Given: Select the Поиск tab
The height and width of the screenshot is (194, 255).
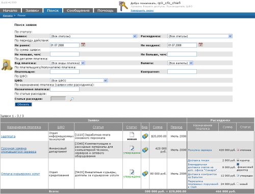Looking at the screenshot, I should pyautogui.click(x=53, y=10).
